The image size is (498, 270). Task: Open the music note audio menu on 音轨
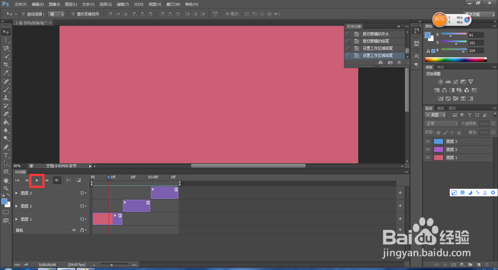(x=83, y=230)
